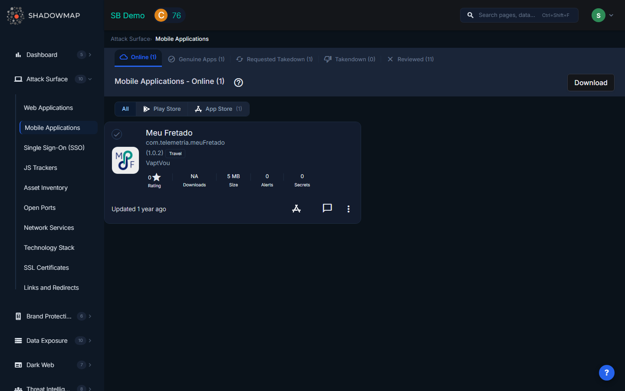
Task: Toggle selection checkmark on Meu Fretado card
Action: (116, 134)
